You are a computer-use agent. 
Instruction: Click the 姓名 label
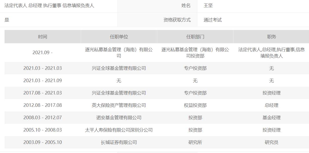[x=186, y=6]
